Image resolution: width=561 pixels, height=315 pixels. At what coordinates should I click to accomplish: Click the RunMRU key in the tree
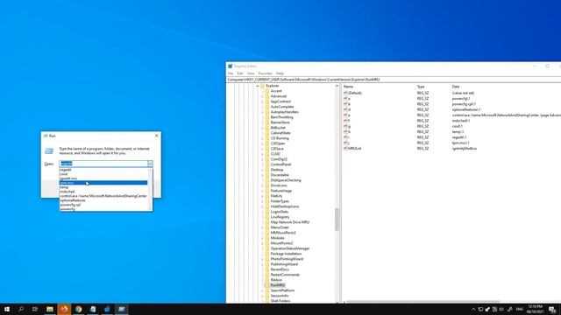click(x=278, y=285)
